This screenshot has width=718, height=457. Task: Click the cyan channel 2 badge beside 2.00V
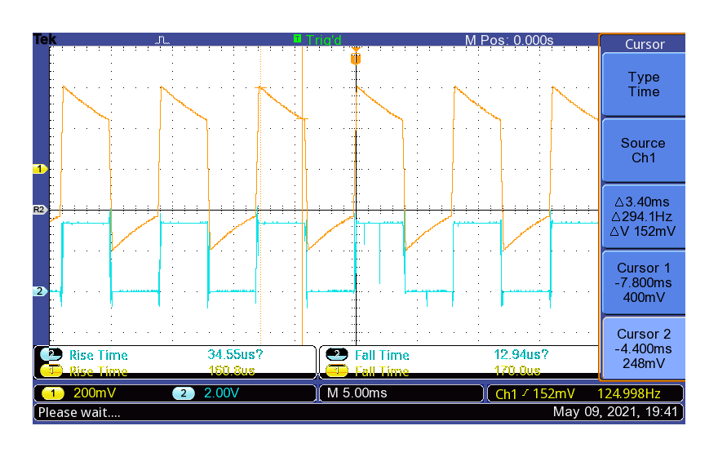(x=184, y=393)
